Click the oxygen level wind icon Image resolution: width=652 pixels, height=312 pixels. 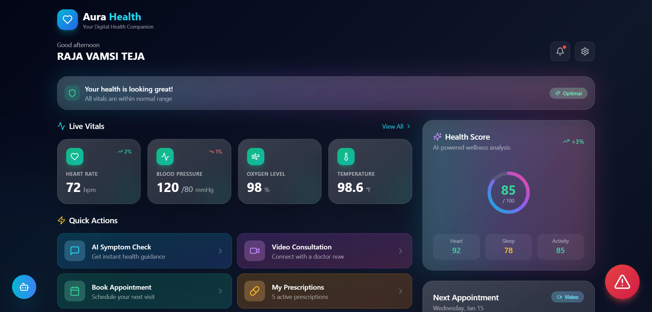click(256, 157)
